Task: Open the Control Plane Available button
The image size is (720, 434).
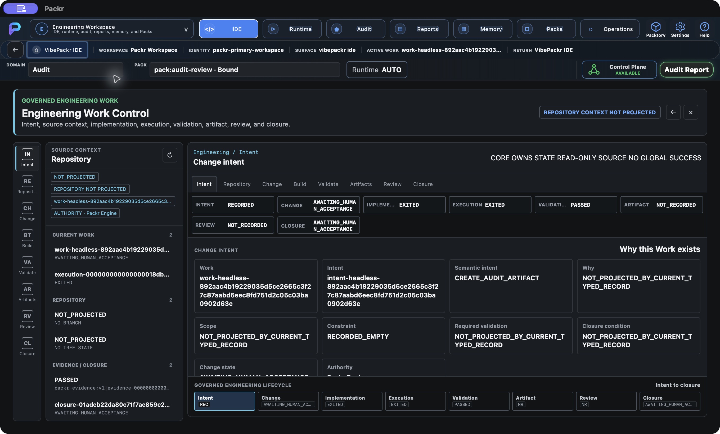Action: 619,70
